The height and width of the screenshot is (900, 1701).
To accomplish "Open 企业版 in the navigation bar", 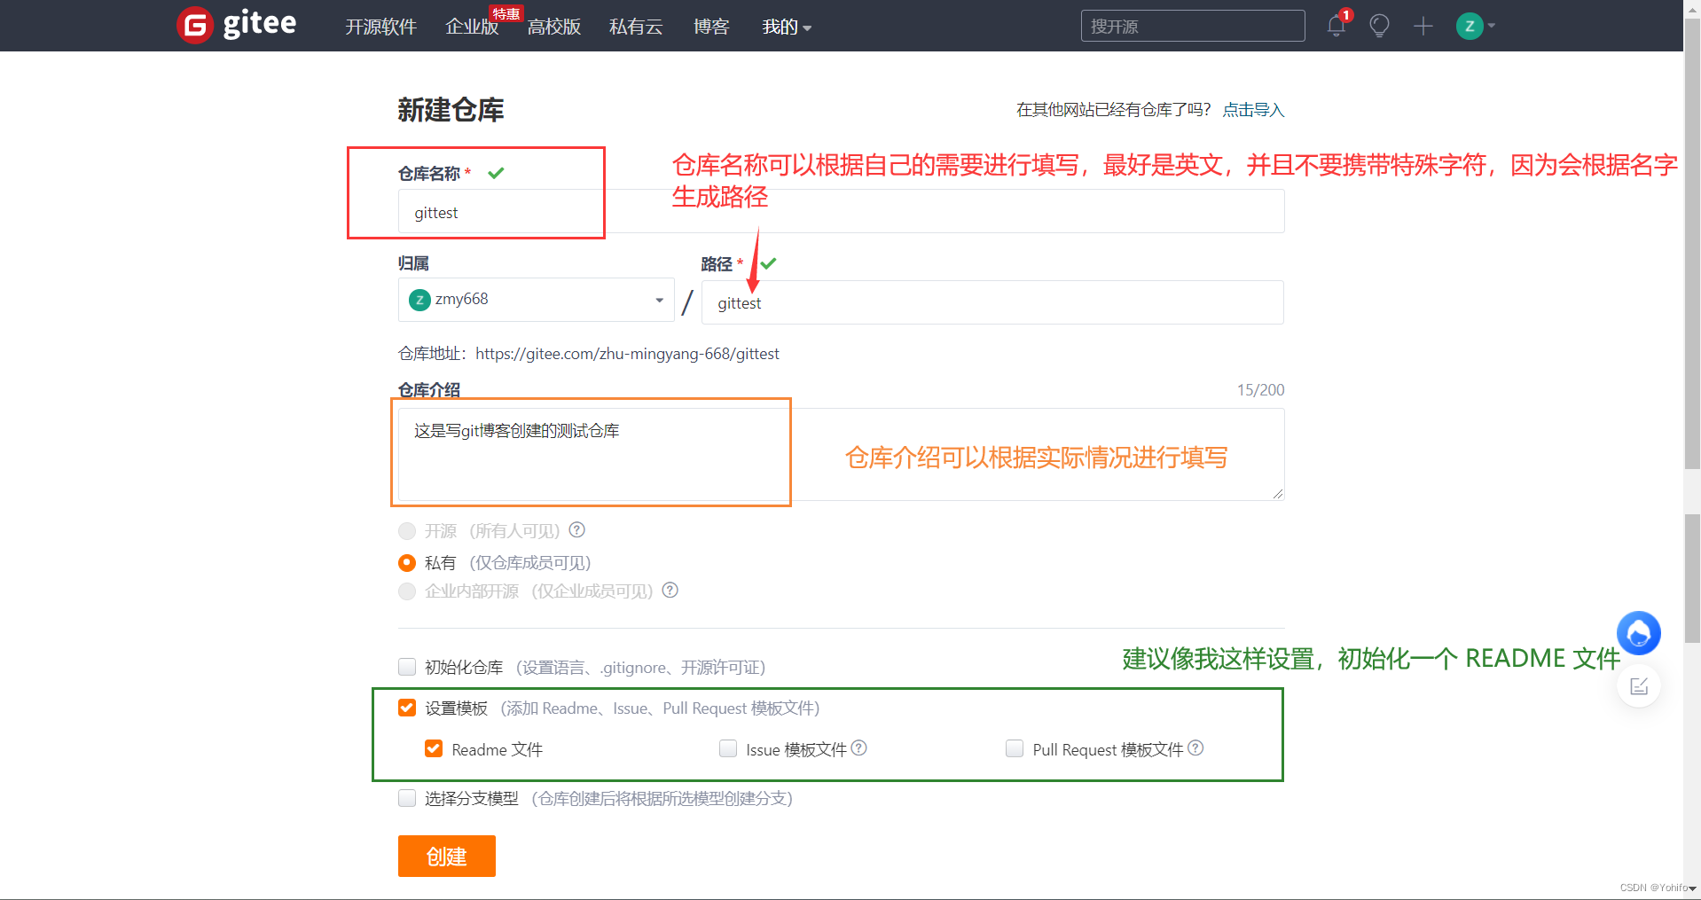I will point(472,27).
